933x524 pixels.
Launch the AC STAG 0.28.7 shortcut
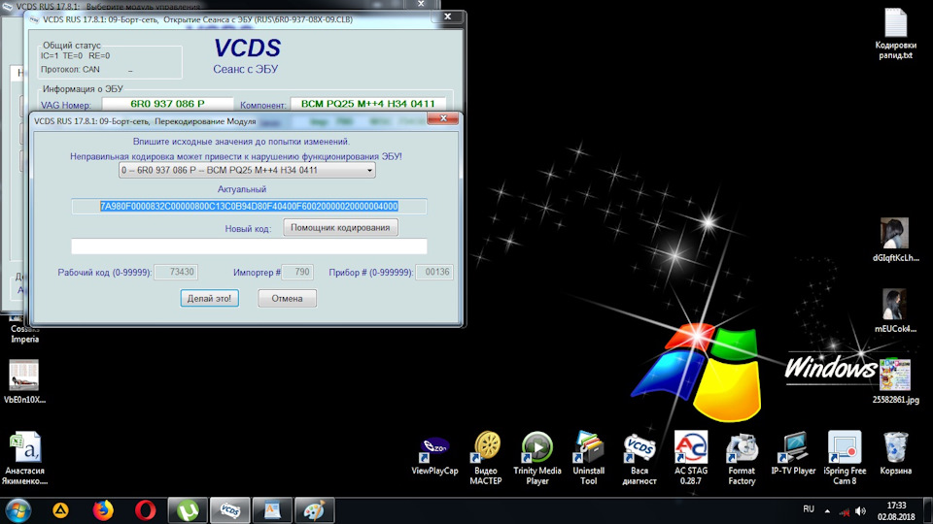point(691,457)
